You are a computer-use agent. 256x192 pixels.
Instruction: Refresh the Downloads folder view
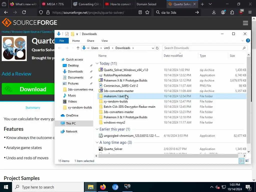click(157, 48)
